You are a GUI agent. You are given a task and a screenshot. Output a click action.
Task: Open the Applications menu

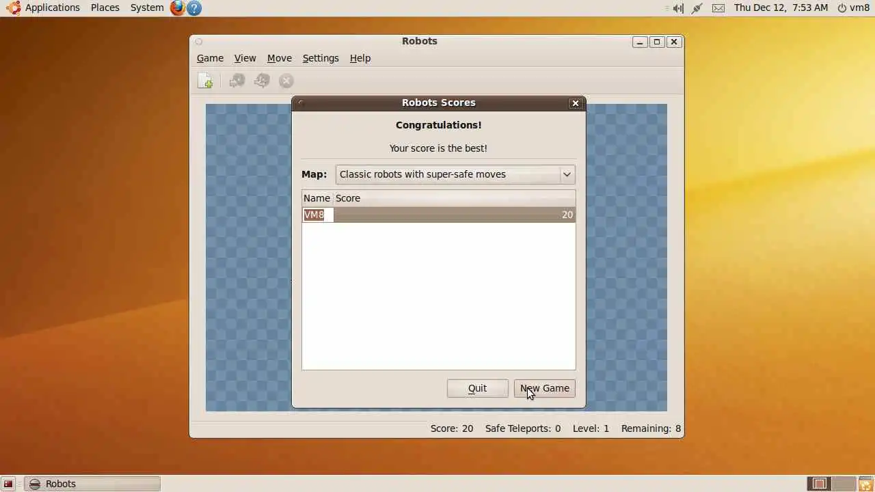coord(53,8)
